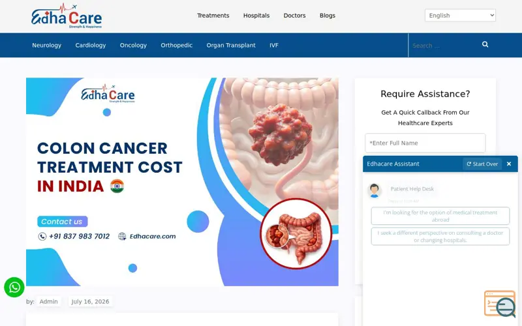The width and height of the screenshot is (522, 326).
Task: Open the Oncology category
Action: [133, 45]
